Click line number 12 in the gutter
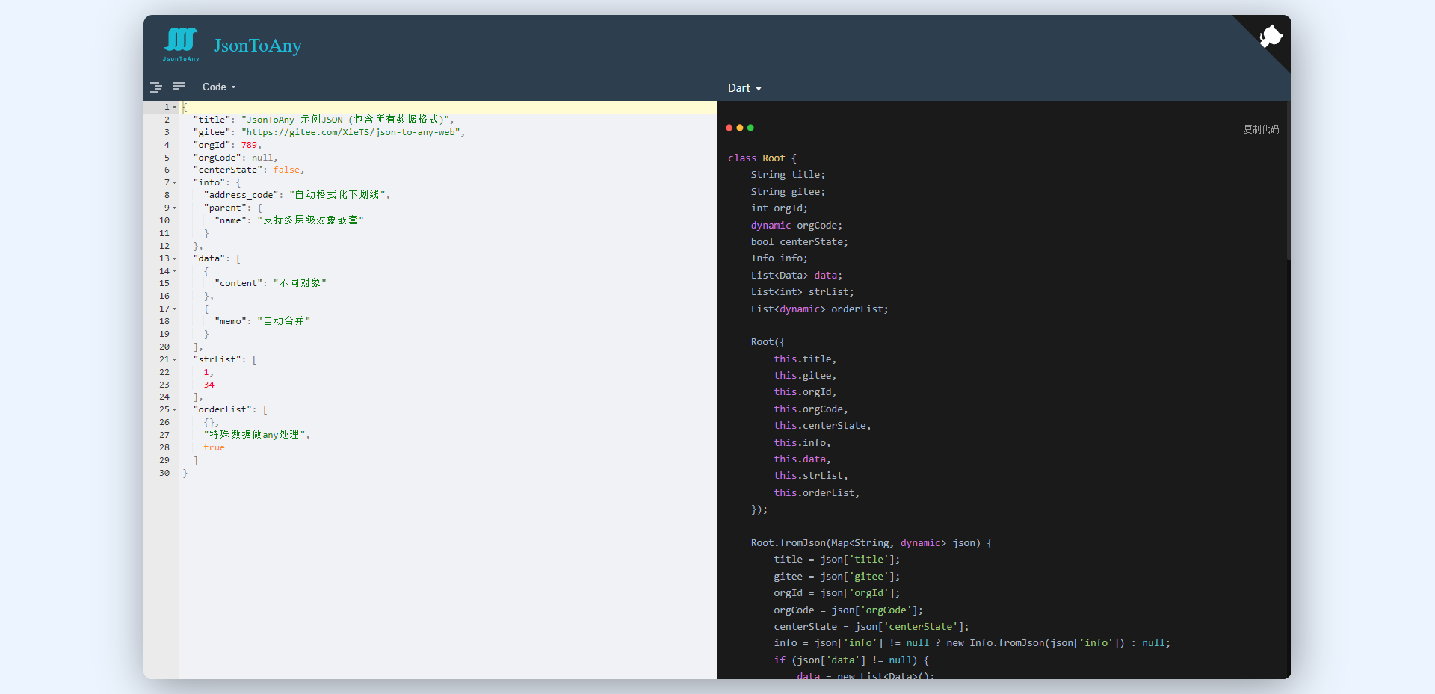1435x694 pixels. coord(164,246)
